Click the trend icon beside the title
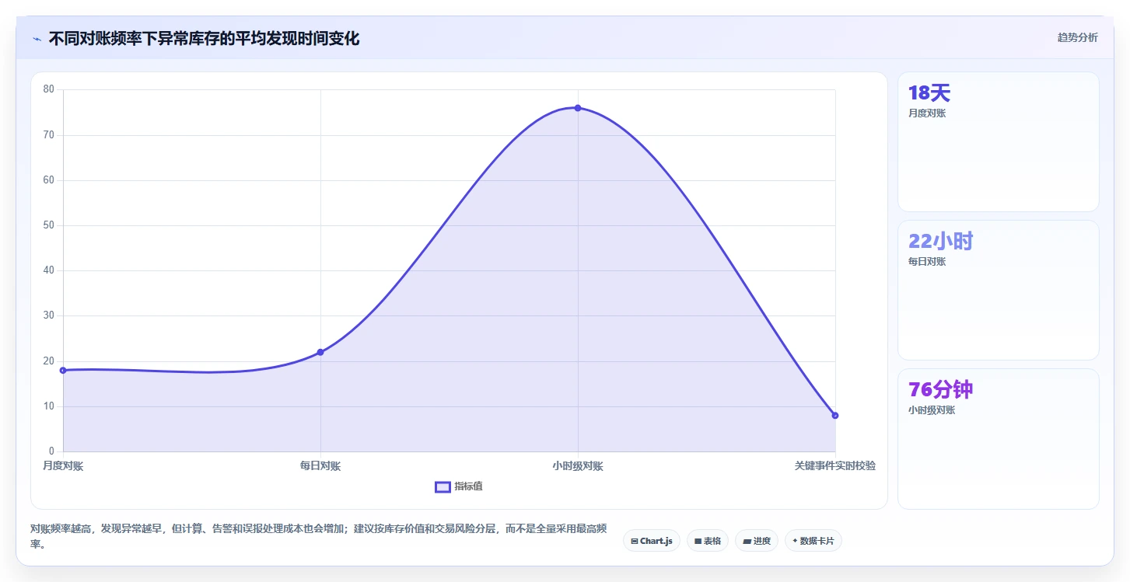The height and width of the screenshot is (582, 1130). pos(37,39)
